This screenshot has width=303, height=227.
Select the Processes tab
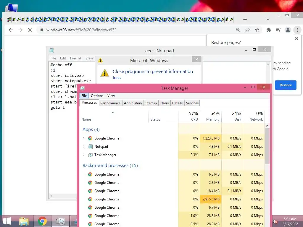click(89, 103)
